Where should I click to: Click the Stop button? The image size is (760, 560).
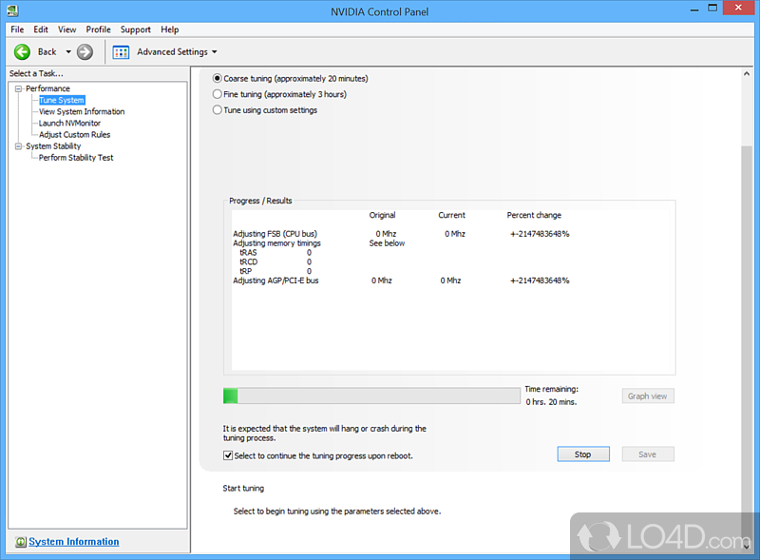tap(583, 454)
